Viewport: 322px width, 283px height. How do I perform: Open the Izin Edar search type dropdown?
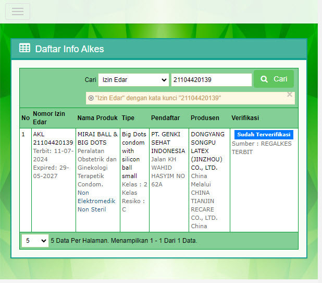tap(133, 80)
